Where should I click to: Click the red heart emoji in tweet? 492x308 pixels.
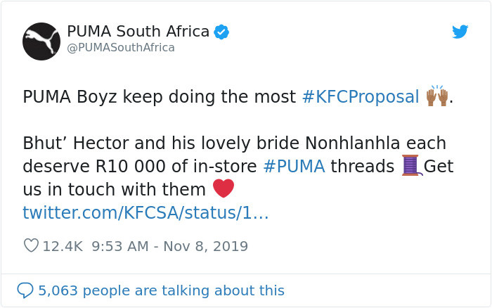223,188
